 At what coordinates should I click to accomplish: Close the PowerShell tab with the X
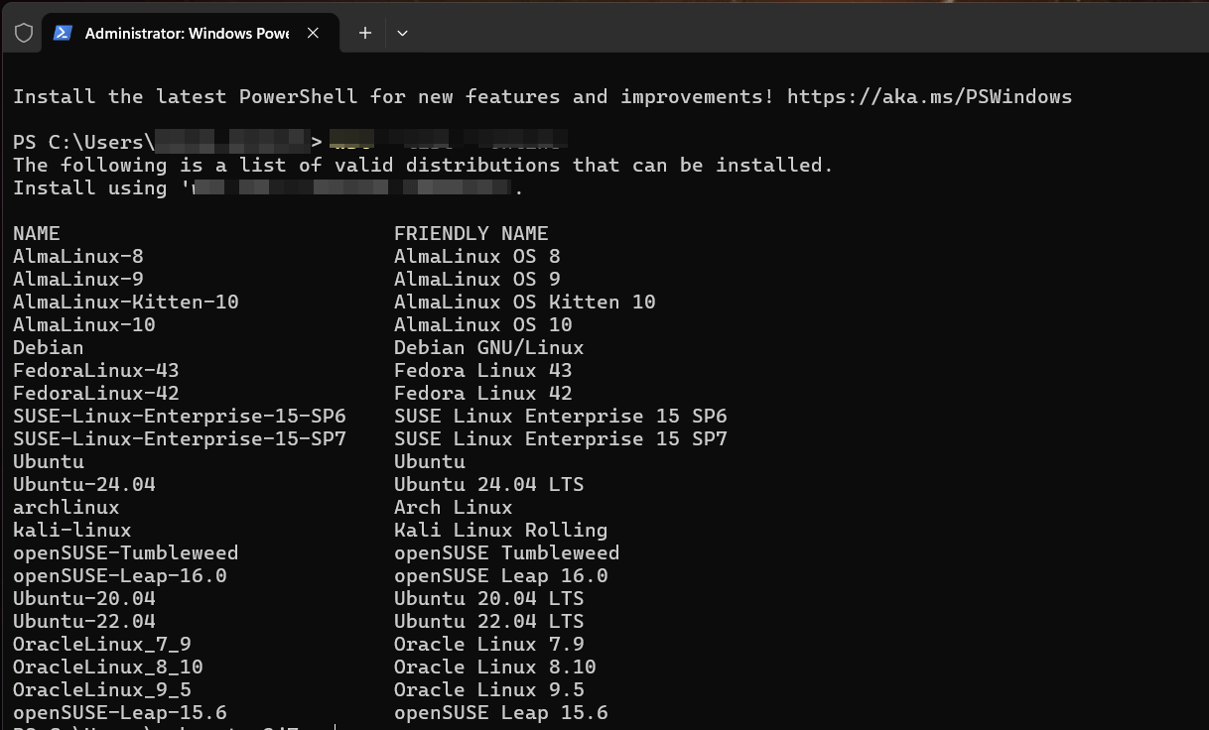(313, 32)
